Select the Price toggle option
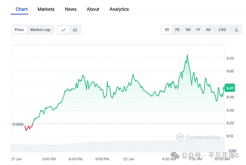246x165 pixels. (19, 30)
